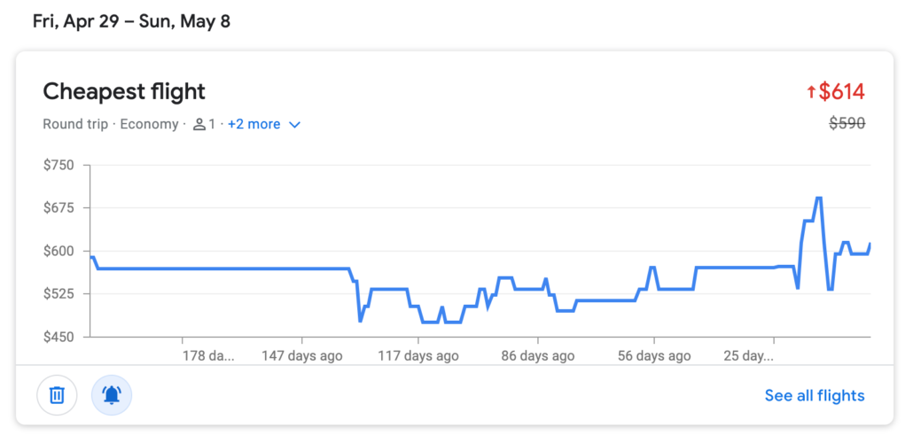Click the Fri, Apr 29 – Sun, May 8 dates

point(131,21)
